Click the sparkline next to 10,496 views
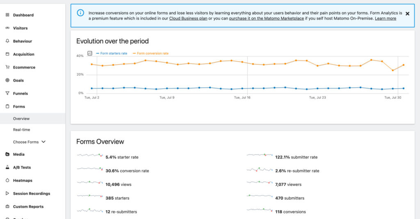 click(x=90, y=183)
